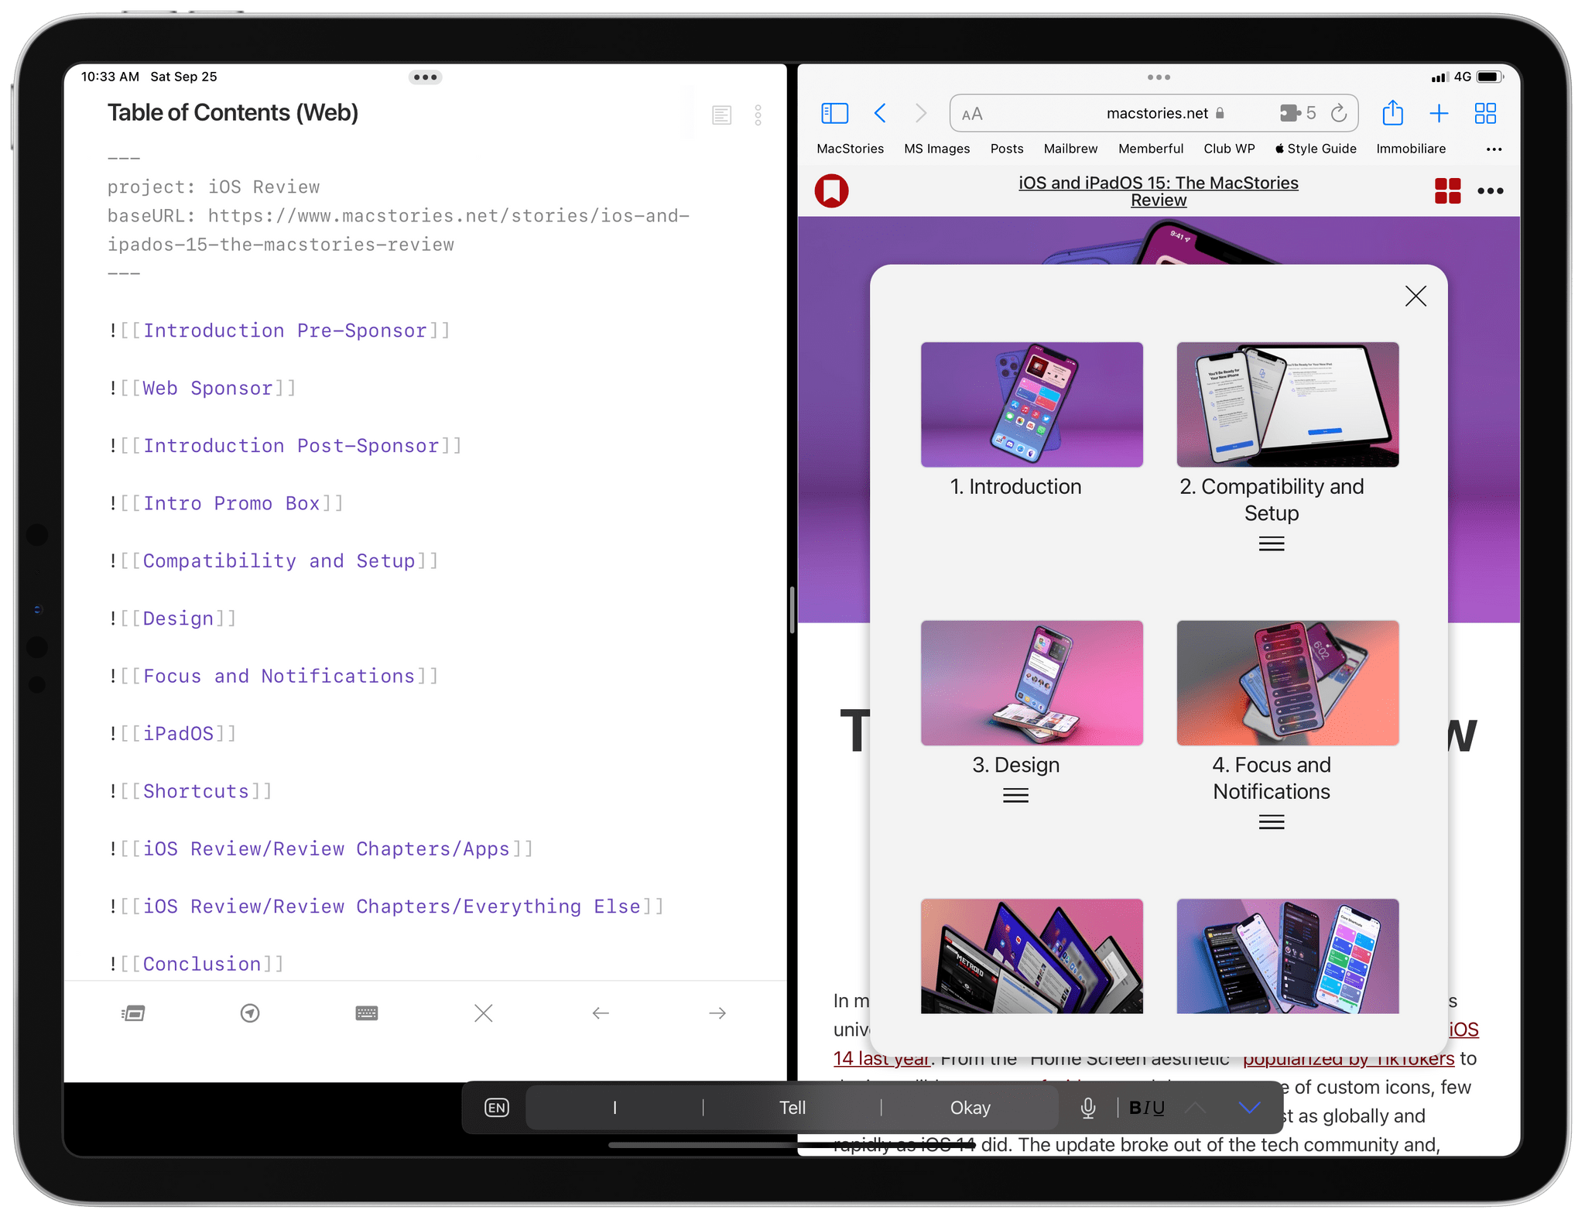Insert "Tell" keyboard suggestion
This screenshot has height=1220, width=1585.
click(x=792, y=1108)
